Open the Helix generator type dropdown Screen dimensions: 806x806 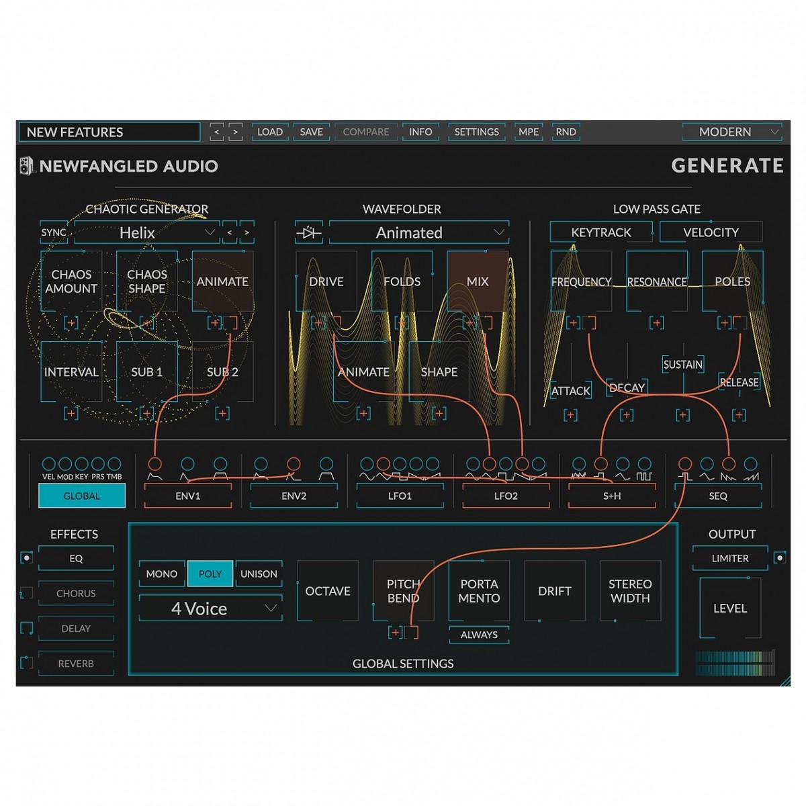146,233
